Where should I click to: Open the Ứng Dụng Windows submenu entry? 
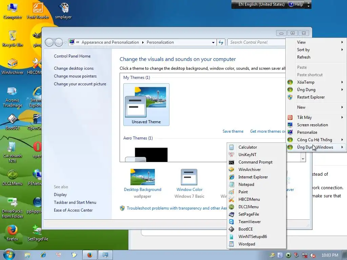[x=316, y=147]
